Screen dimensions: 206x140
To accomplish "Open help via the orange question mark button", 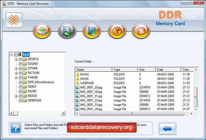I will point(117,31).
